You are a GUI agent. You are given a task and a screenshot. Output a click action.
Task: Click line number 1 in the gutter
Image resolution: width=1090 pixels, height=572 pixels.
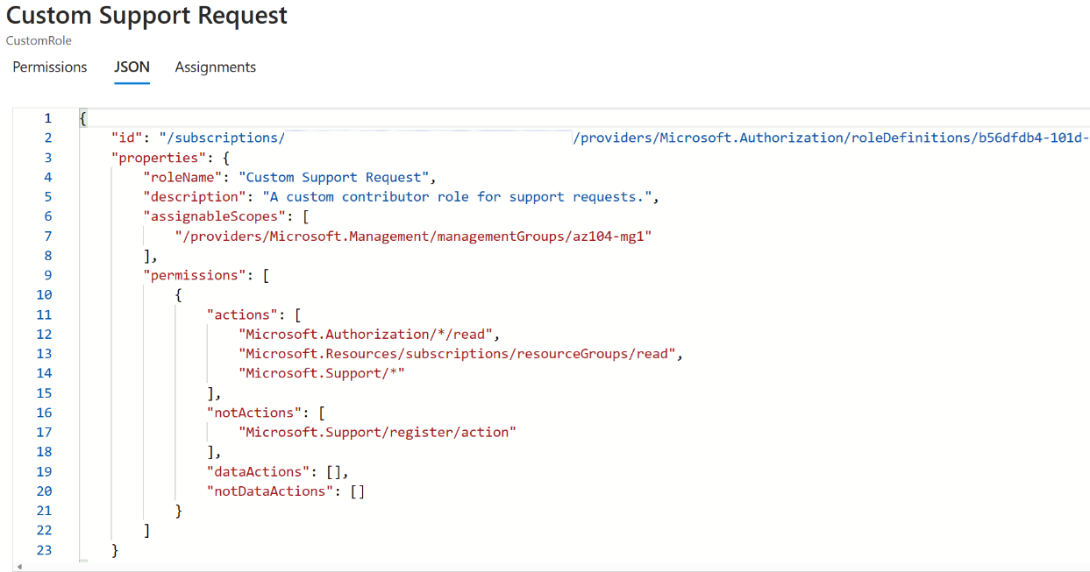point(47,118)
